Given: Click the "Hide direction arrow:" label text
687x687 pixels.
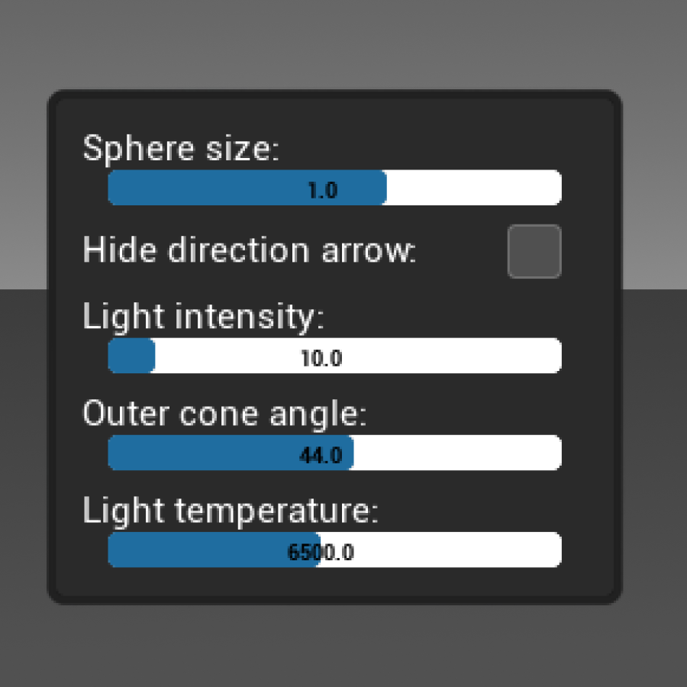Looking at the screenshot, I should click(249, 250).
